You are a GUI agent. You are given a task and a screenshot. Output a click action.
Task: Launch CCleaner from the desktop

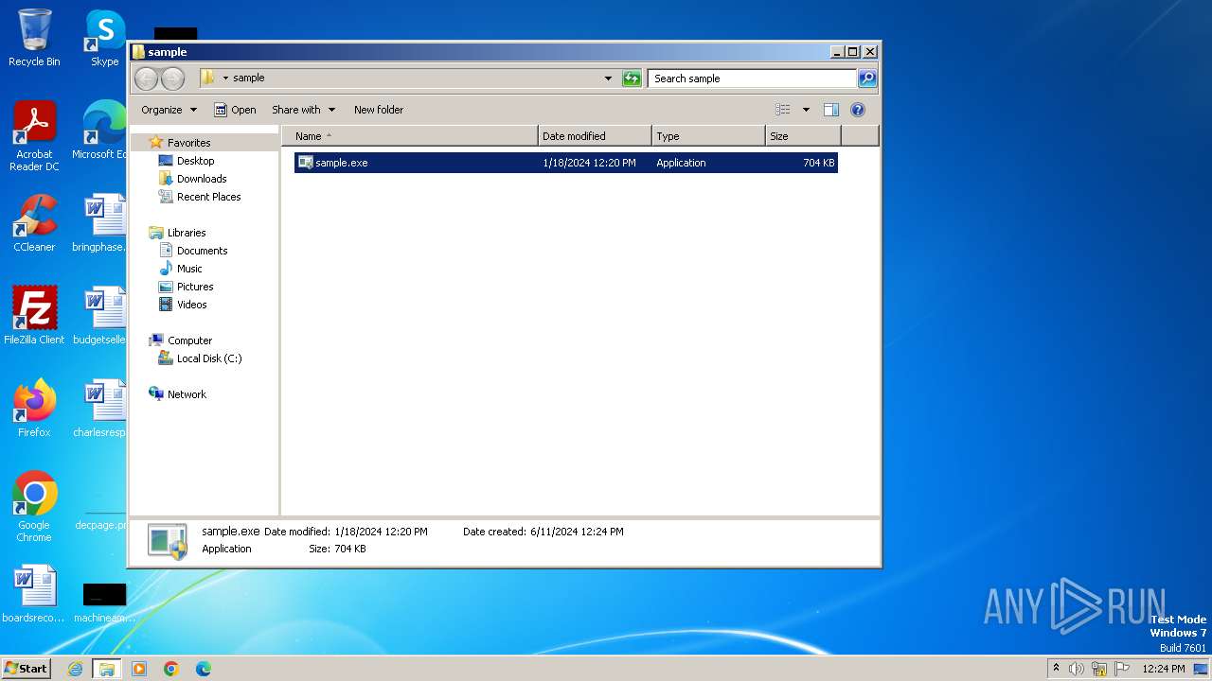(34, 223)
